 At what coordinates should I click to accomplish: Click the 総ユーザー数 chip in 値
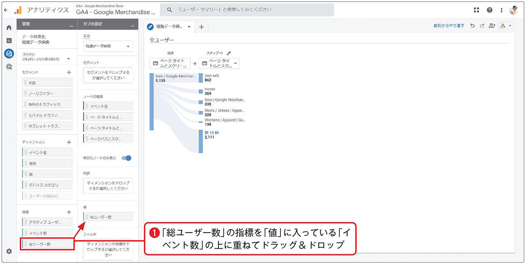click(x=108, y=217)
